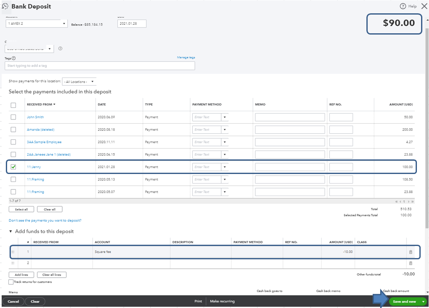This screenshot has width=429, height=308.
Task: Open the All Locations dropdown
Action: click(x=79, y=81)
